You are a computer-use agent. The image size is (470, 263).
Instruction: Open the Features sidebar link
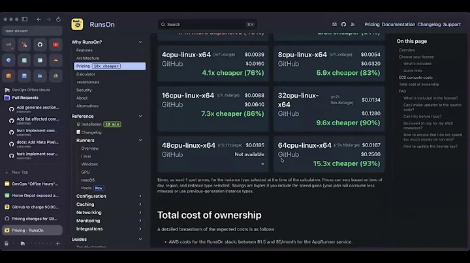[x=84, y=50]
